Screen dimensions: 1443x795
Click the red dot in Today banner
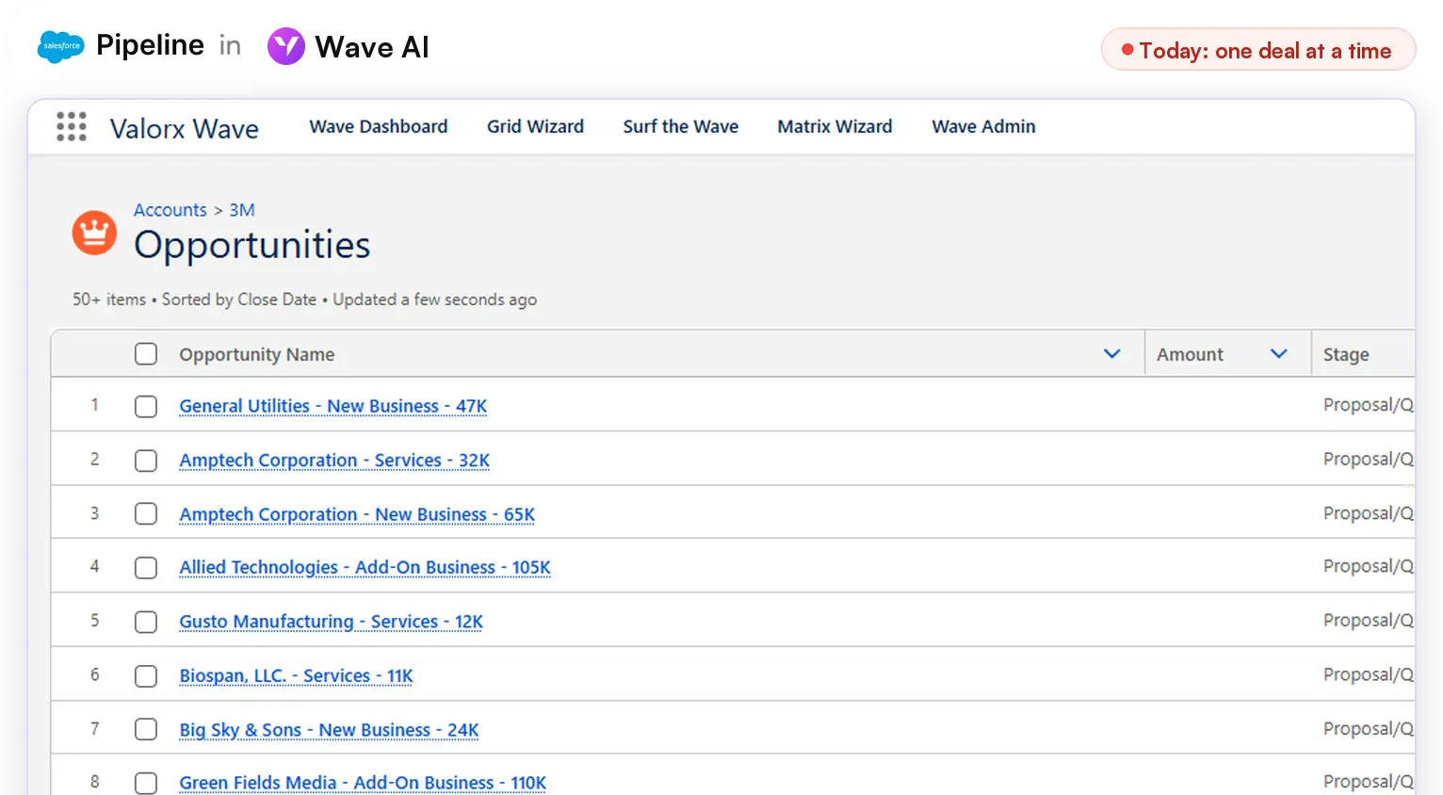[x=1127, y=50]
